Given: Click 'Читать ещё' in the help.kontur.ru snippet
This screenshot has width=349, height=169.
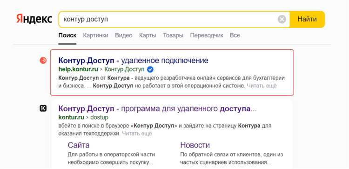Looking at the screenshot, I should point(262,86).
